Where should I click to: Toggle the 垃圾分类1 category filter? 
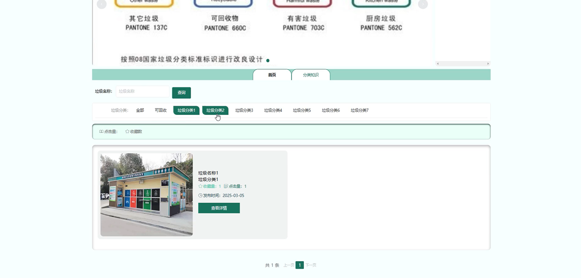[186, 110]
